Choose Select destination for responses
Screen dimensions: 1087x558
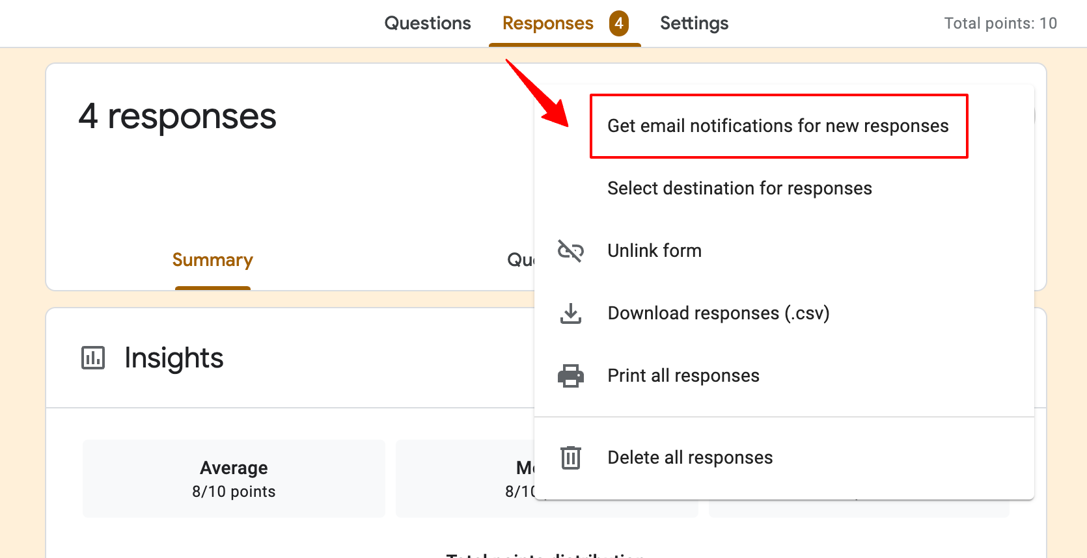pyautogui.click(x=739, y=188)
